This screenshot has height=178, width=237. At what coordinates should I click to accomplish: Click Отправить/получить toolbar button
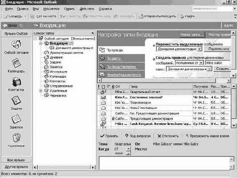[157, 16]
